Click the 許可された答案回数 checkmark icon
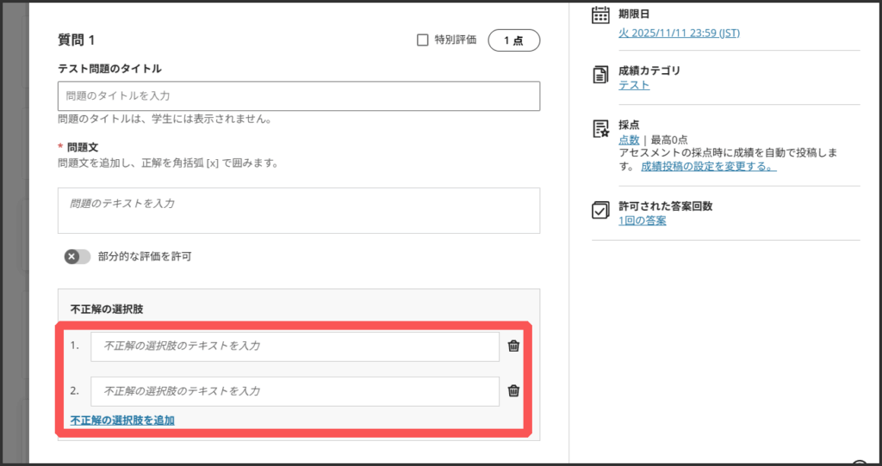 [x=601, y=211]
